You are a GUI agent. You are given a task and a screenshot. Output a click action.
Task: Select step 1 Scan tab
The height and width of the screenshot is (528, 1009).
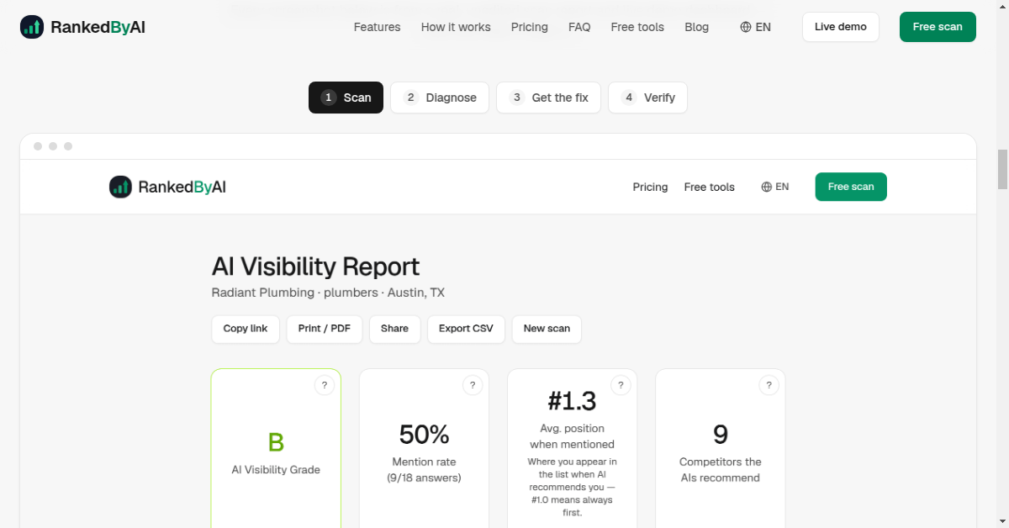(x=346, y=98)
